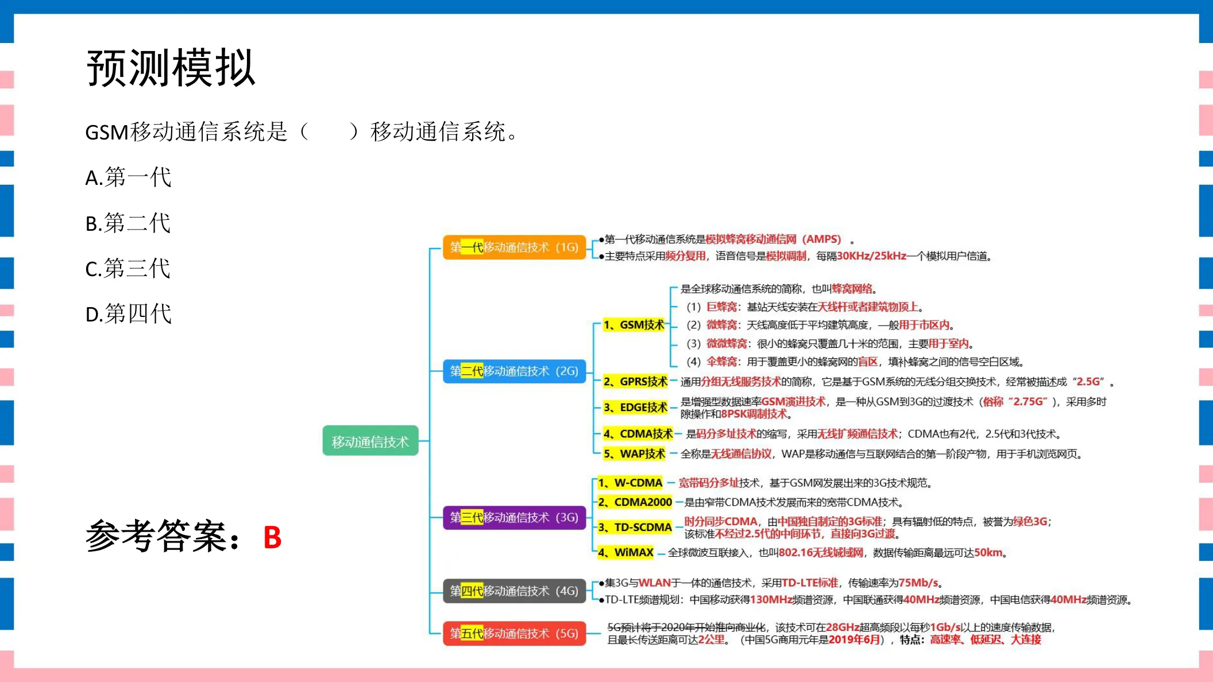Click the 微微蜂窝 description line

point(830,344)
